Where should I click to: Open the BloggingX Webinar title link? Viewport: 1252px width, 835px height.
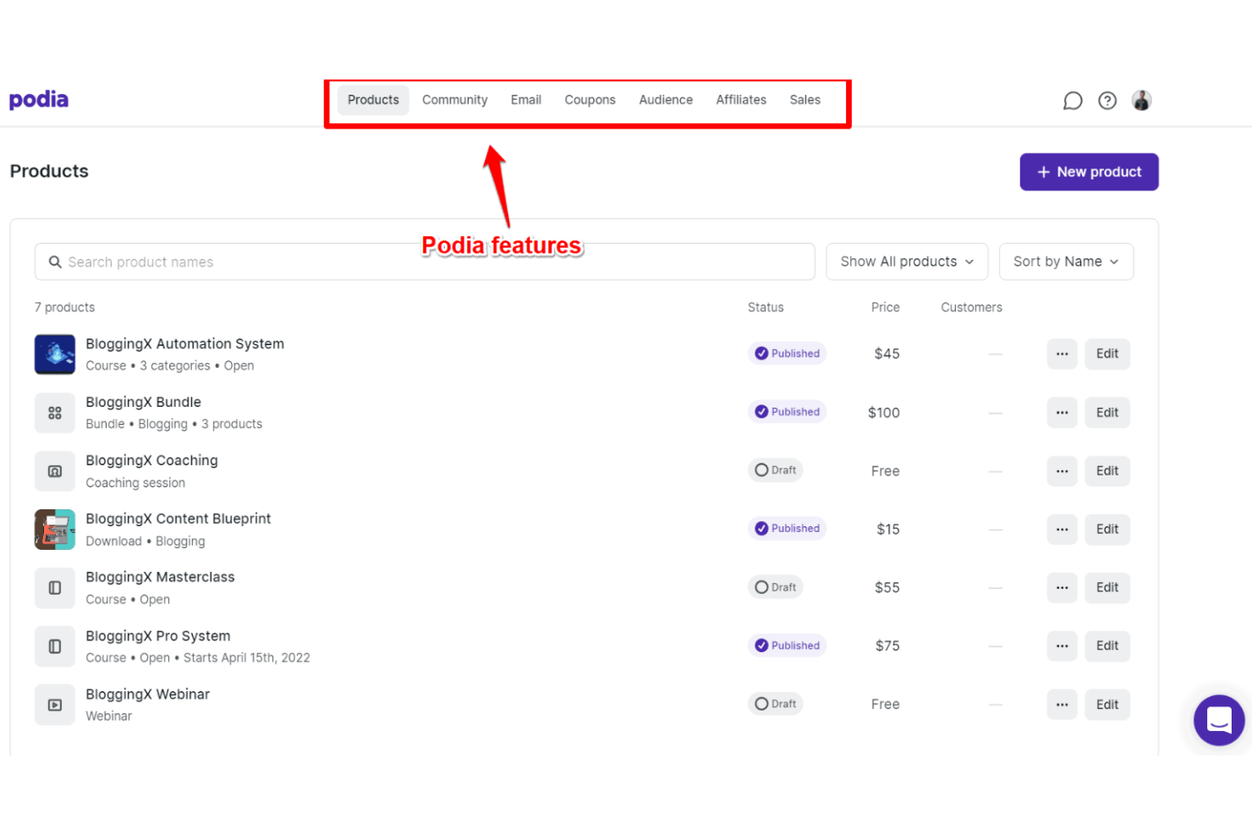click(x=148, y=695)
